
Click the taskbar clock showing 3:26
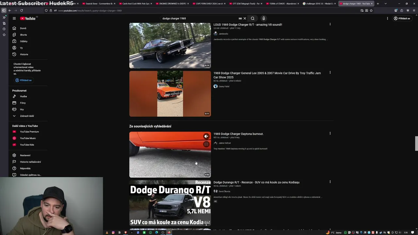tap(406, 232)
